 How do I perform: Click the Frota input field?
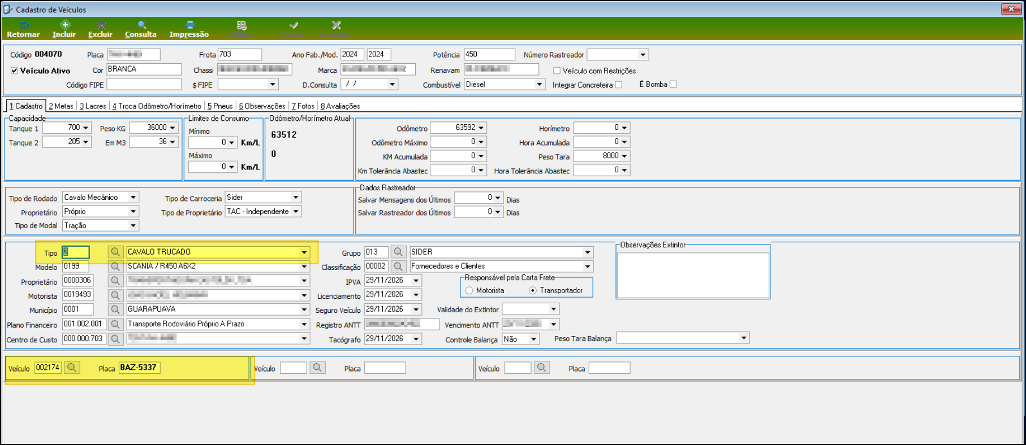(240, 54)
